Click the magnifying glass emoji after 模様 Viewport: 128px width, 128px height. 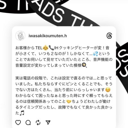click(84, 65)
